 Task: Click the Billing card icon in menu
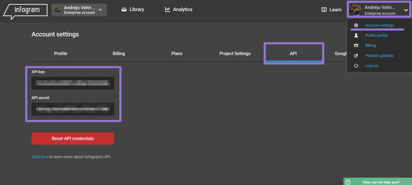click(x=356, y=46)
